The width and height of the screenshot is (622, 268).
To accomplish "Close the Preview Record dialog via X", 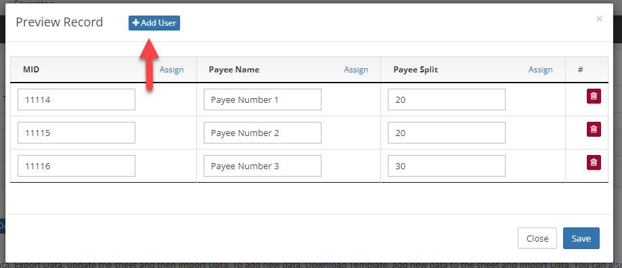I will 599,18.
